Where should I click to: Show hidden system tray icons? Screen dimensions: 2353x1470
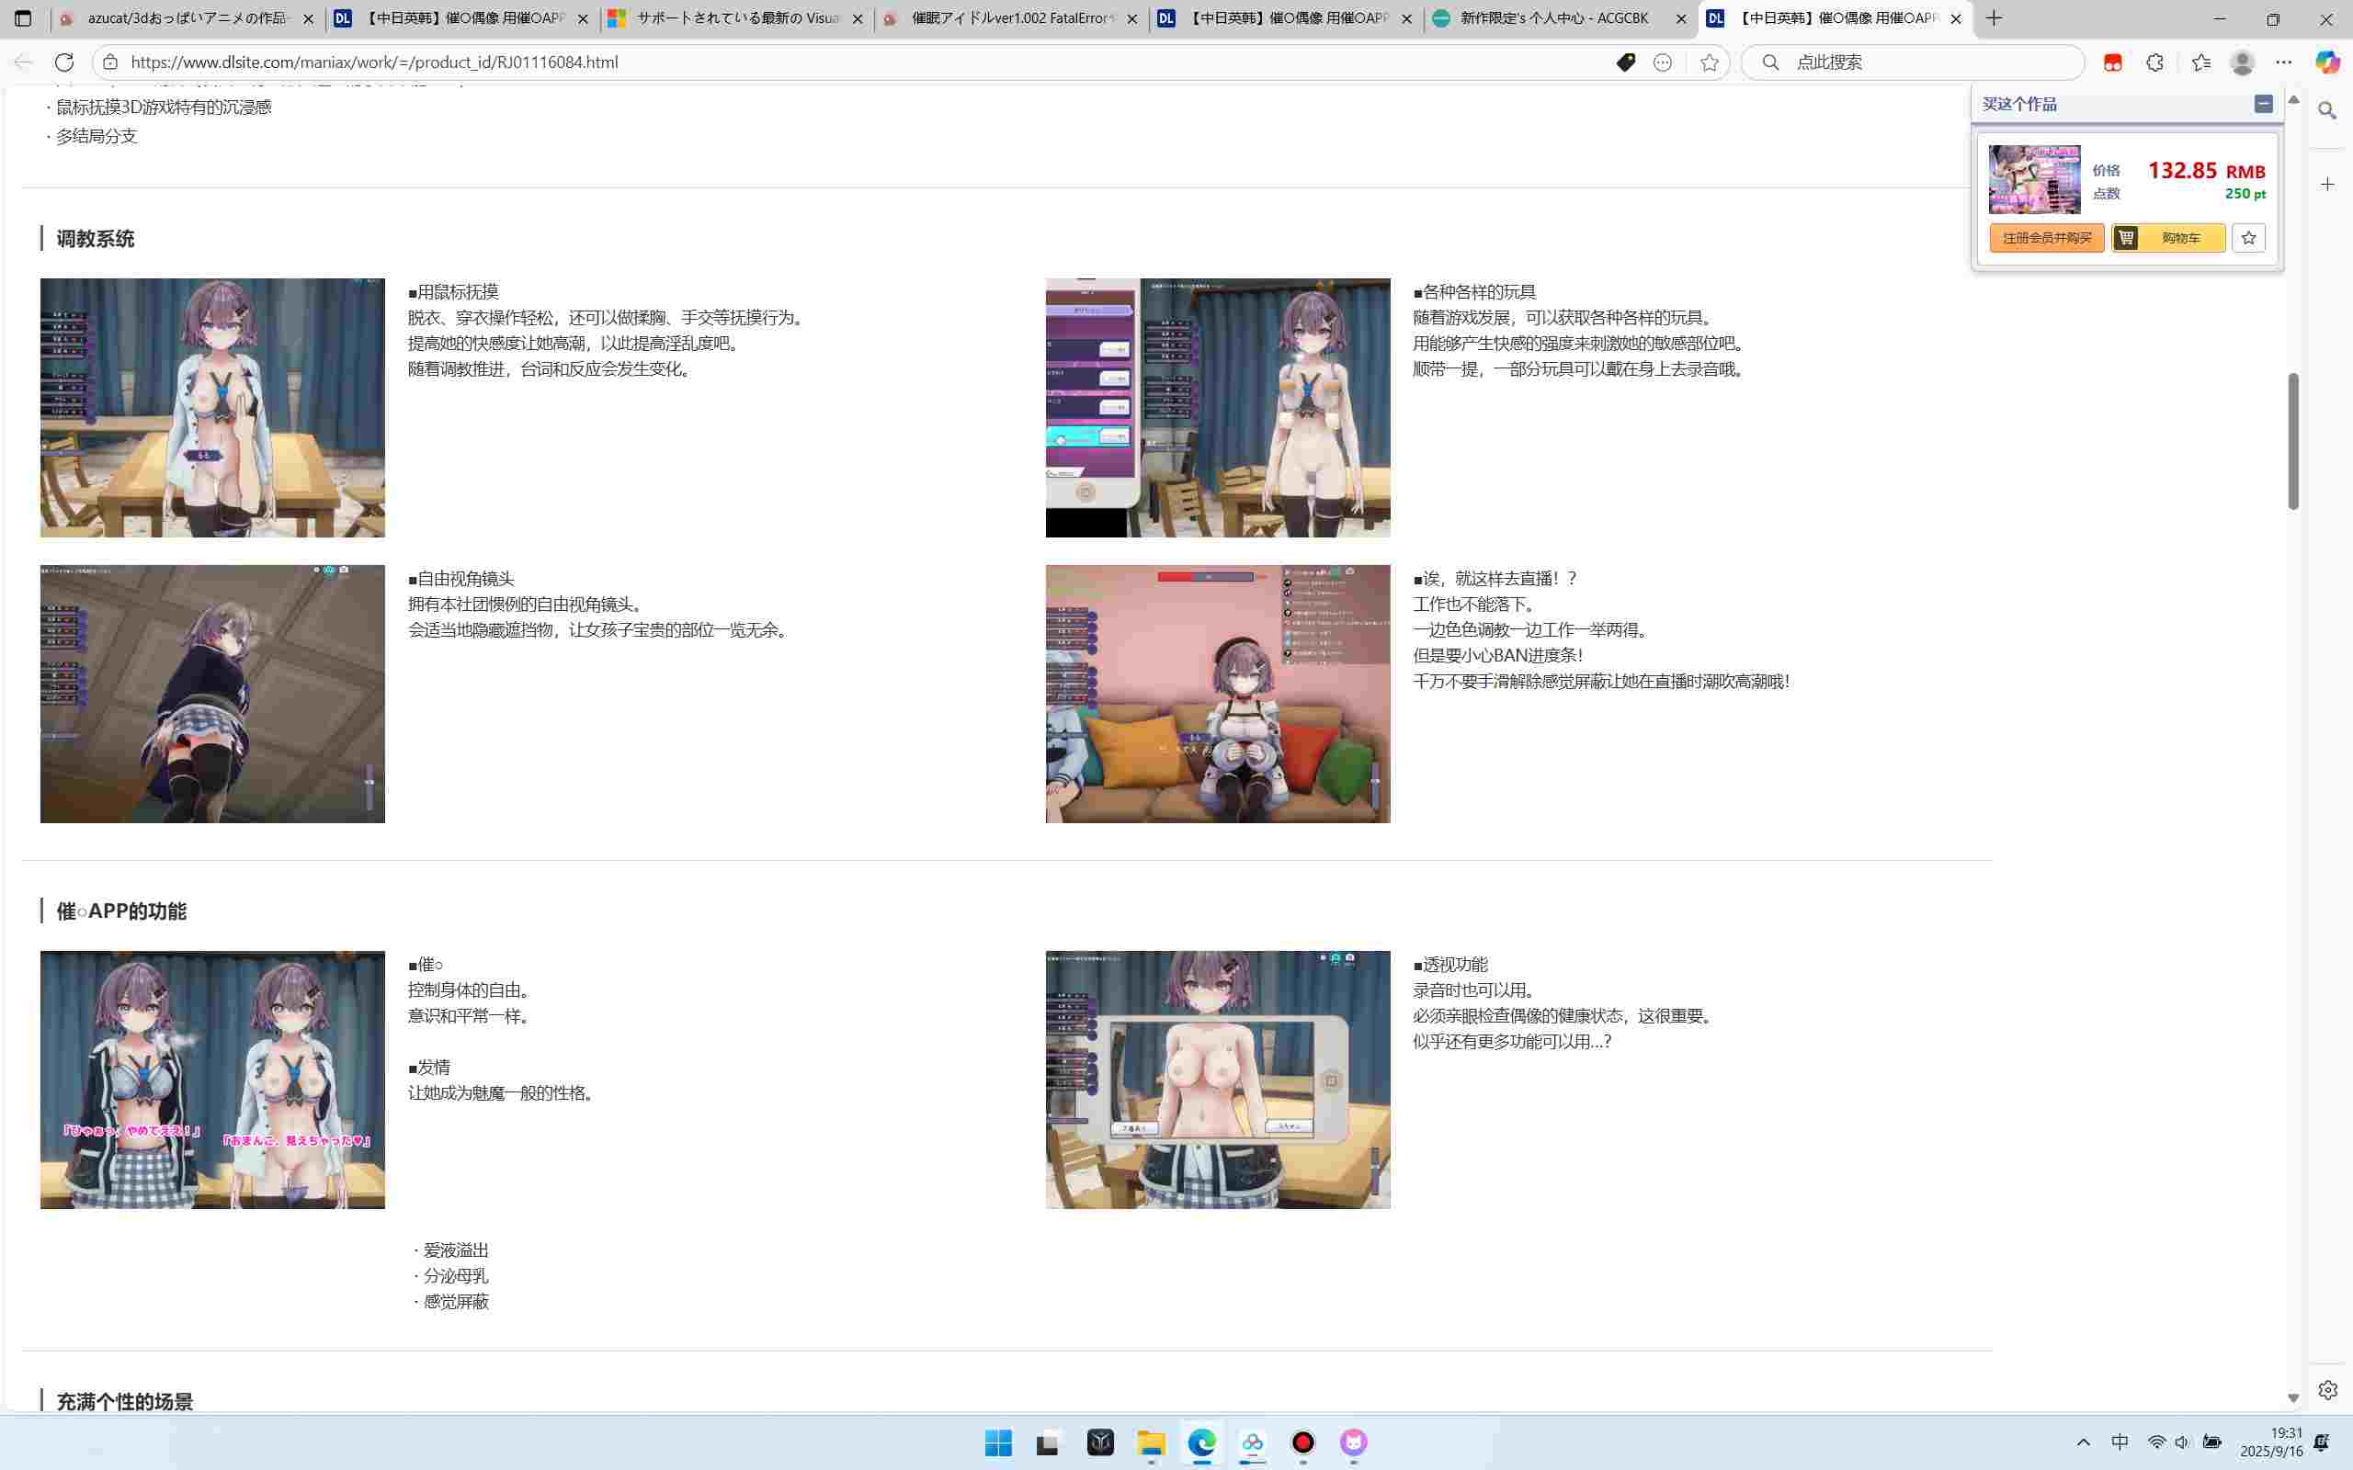tap(2084, 1442)
